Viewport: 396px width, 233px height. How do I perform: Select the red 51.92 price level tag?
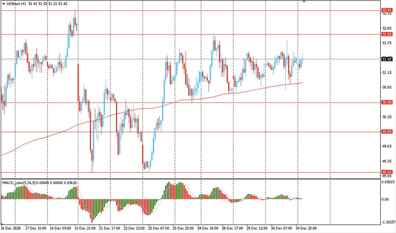point(386,35)
